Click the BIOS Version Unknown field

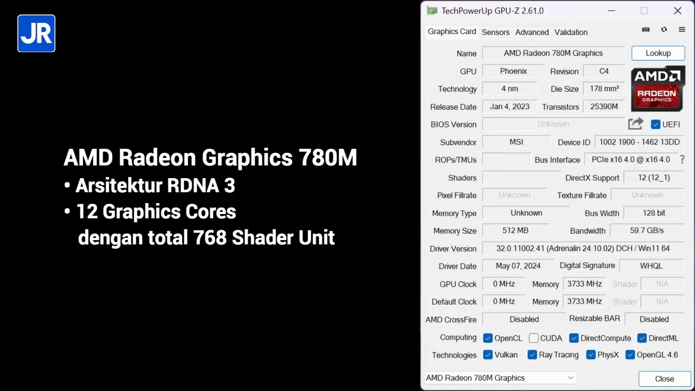553,124
